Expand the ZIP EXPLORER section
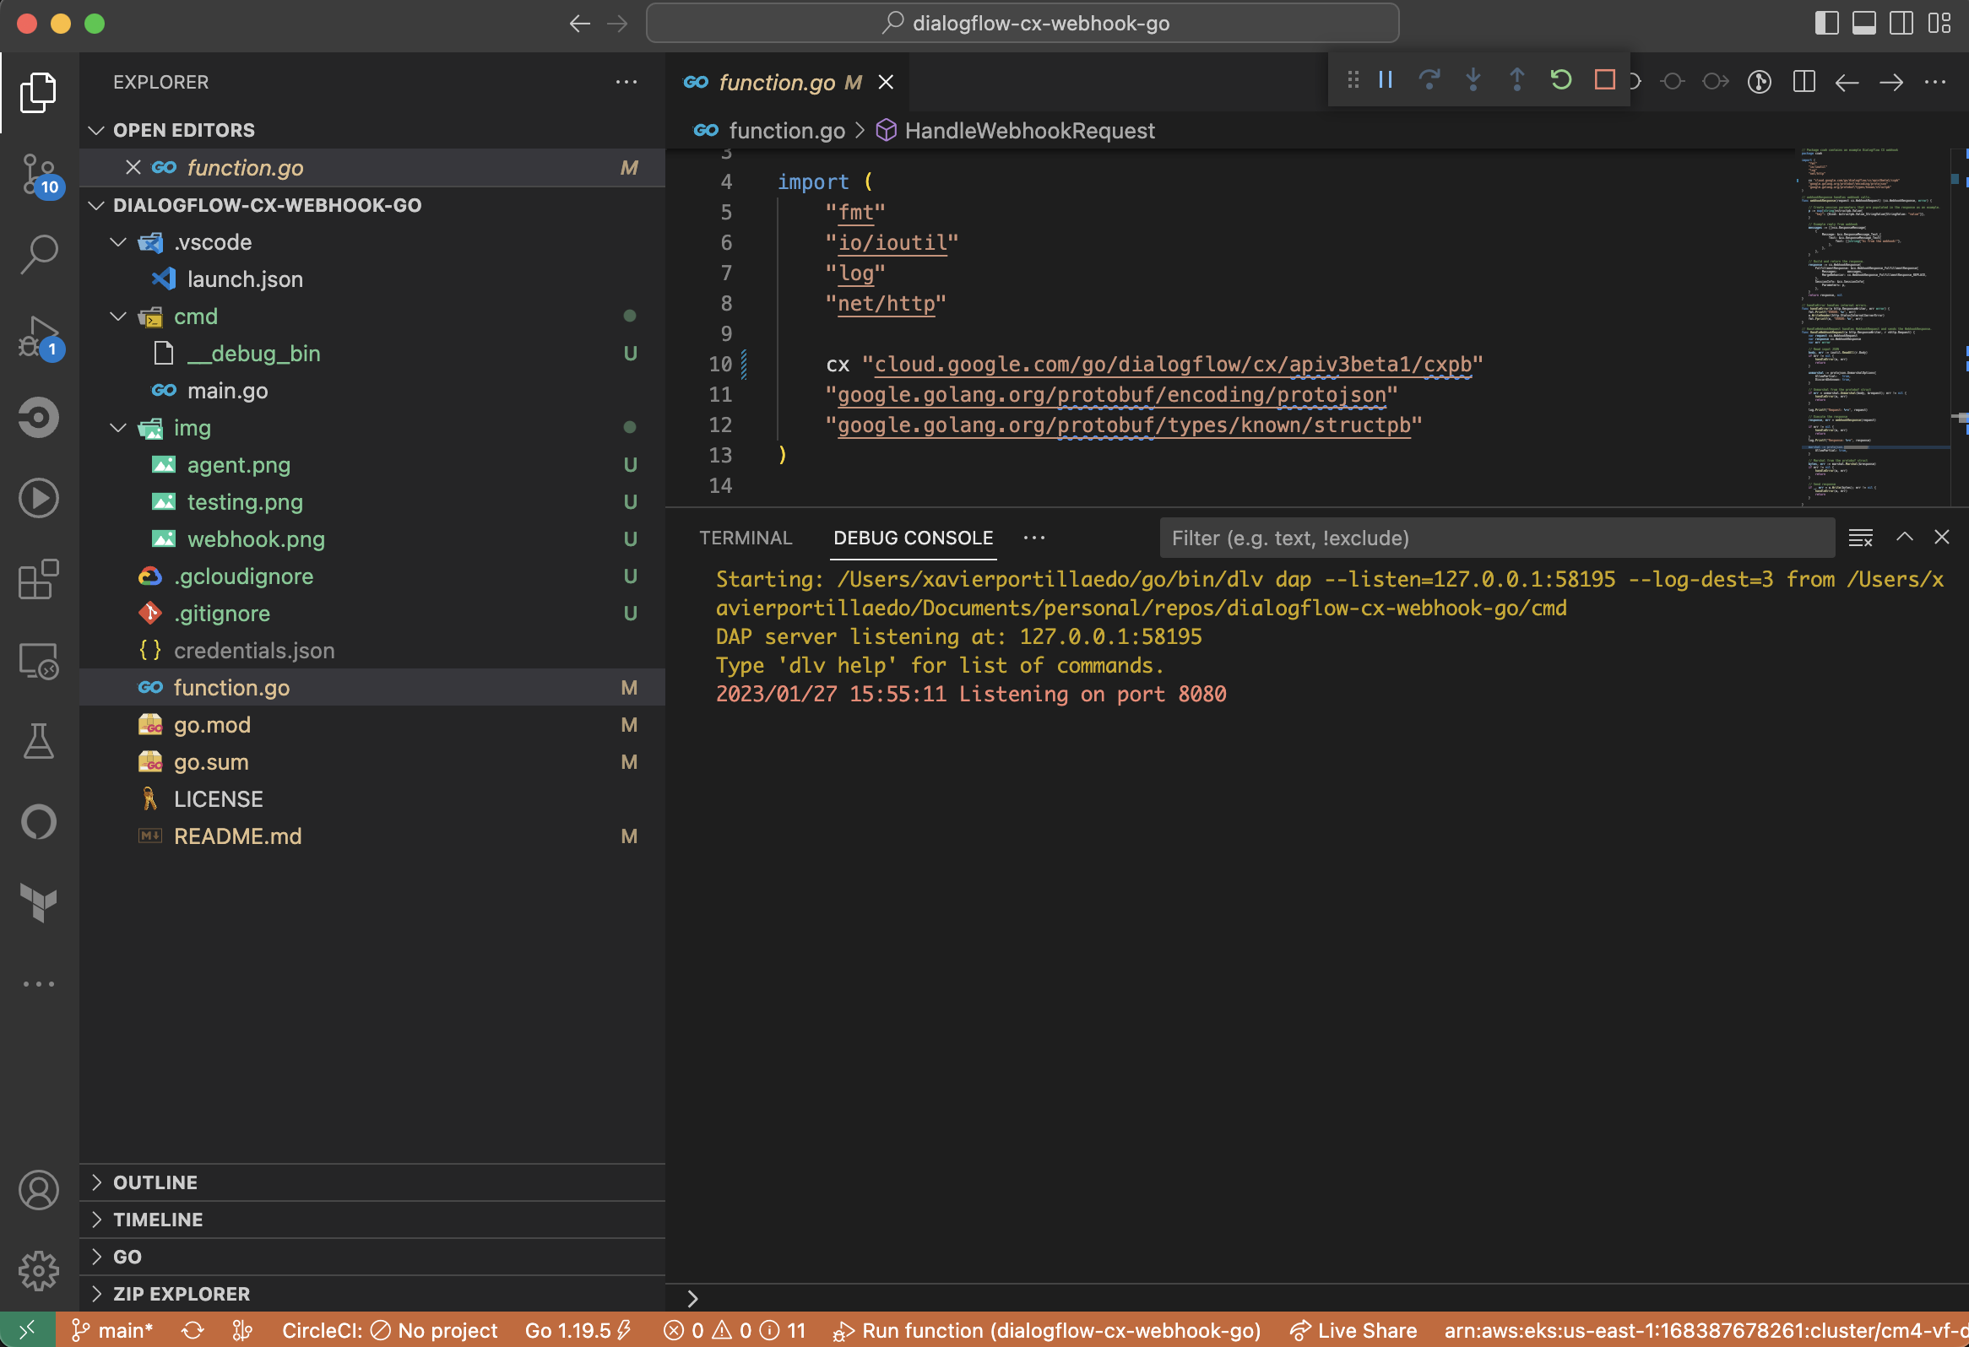1969x1347 pixels. 373,1295
